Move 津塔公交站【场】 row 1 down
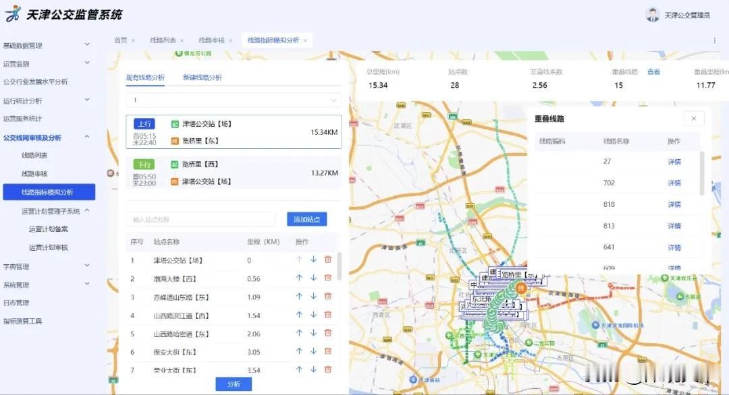 (313, 260)
